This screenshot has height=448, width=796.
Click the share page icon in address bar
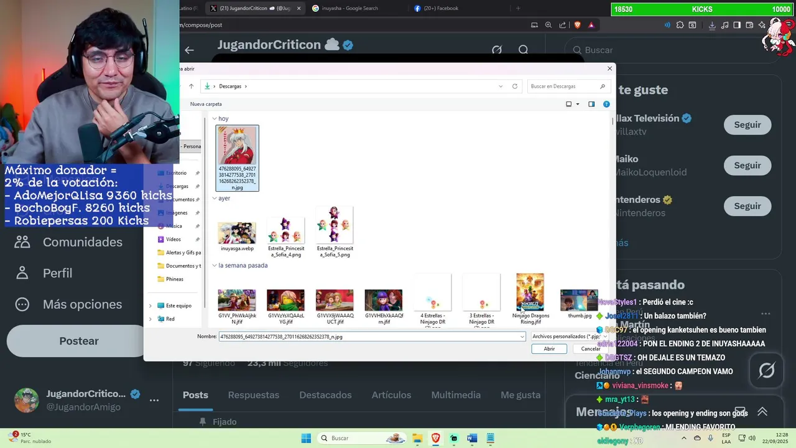tap(563, 25)
